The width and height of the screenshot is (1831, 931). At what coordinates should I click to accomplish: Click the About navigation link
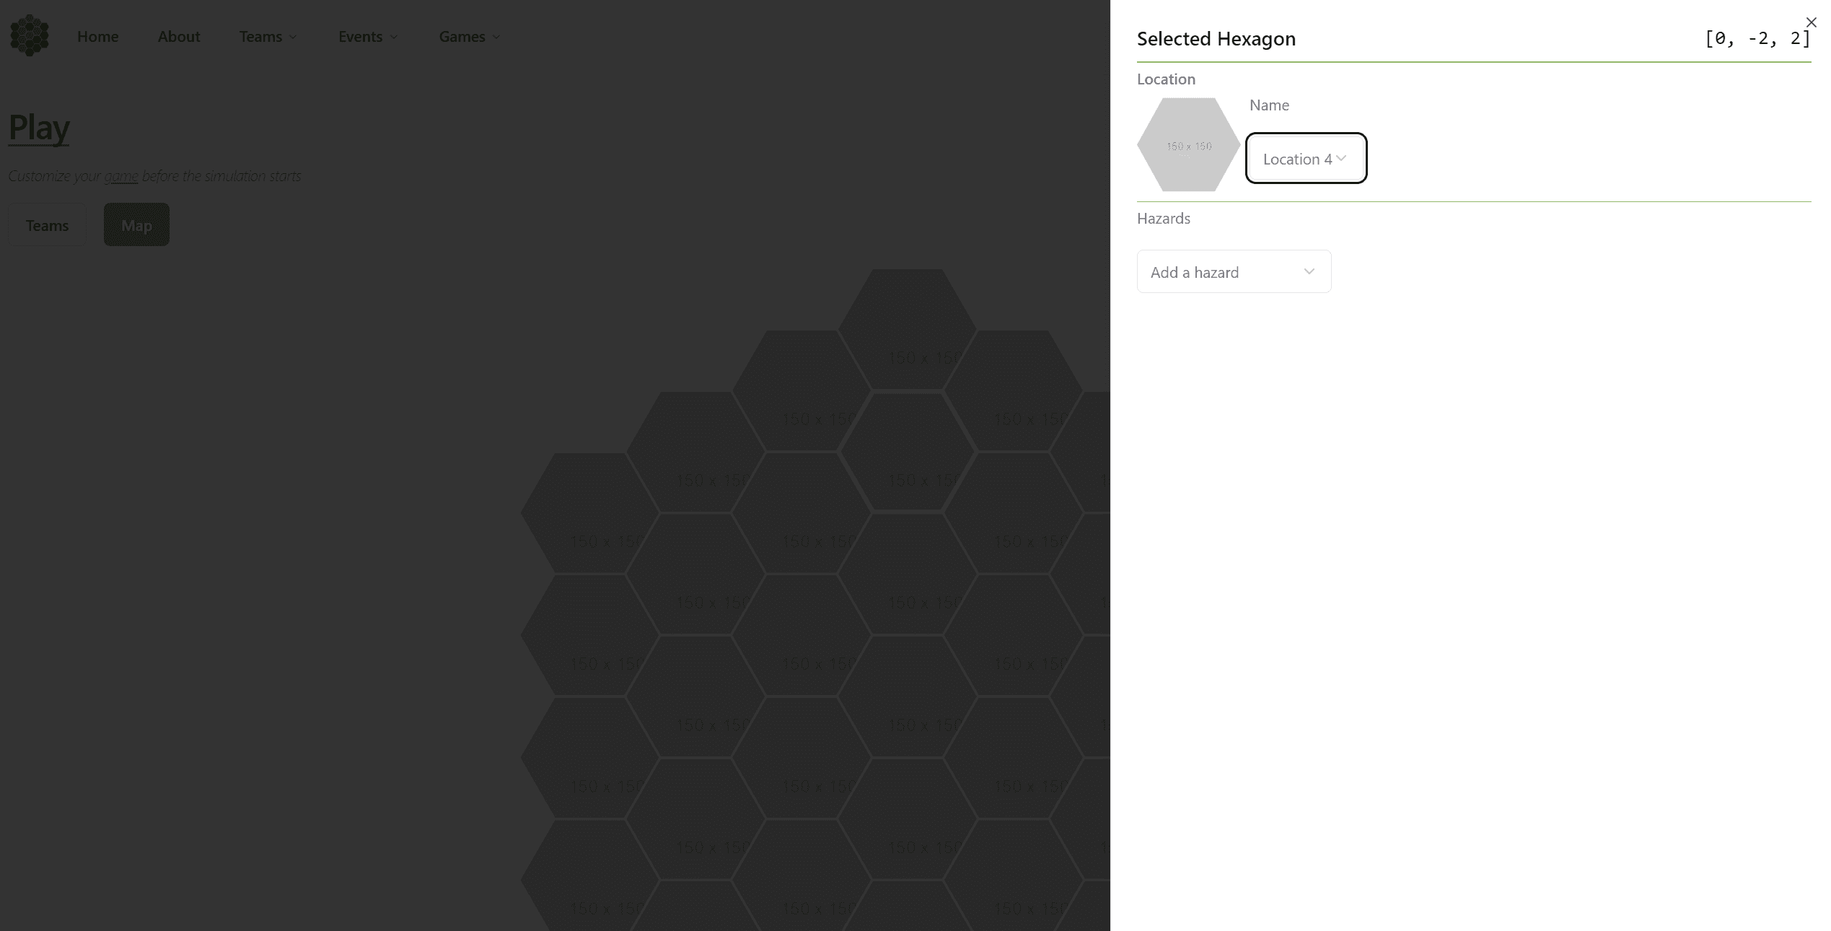point(178,35)
